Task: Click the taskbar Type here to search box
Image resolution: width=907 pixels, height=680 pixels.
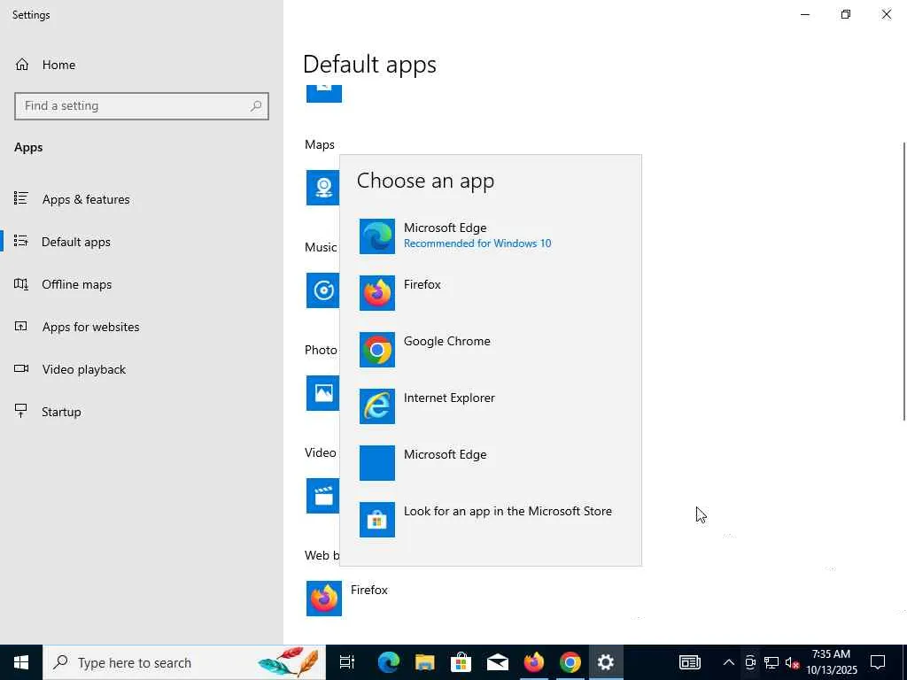Action: pyautogui.click(x=184, y=662)
